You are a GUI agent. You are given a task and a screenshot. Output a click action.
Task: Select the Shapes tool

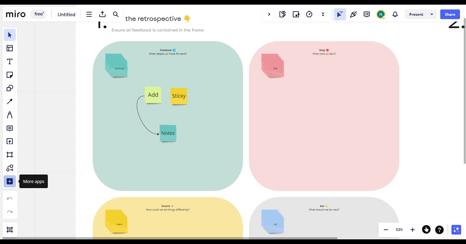click(10, 88)
